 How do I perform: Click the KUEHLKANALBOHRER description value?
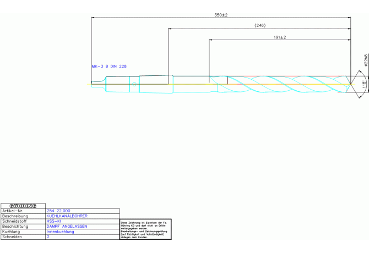coord(67,216)
